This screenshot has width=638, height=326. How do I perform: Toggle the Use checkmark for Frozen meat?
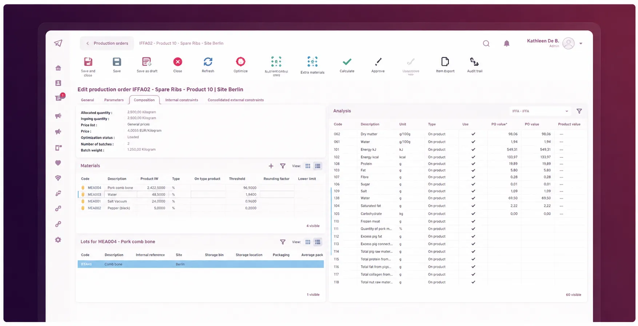tap(473, 221)
